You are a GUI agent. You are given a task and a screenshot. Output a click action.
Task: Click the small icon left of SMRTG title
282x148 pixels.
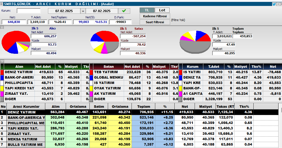1,4
